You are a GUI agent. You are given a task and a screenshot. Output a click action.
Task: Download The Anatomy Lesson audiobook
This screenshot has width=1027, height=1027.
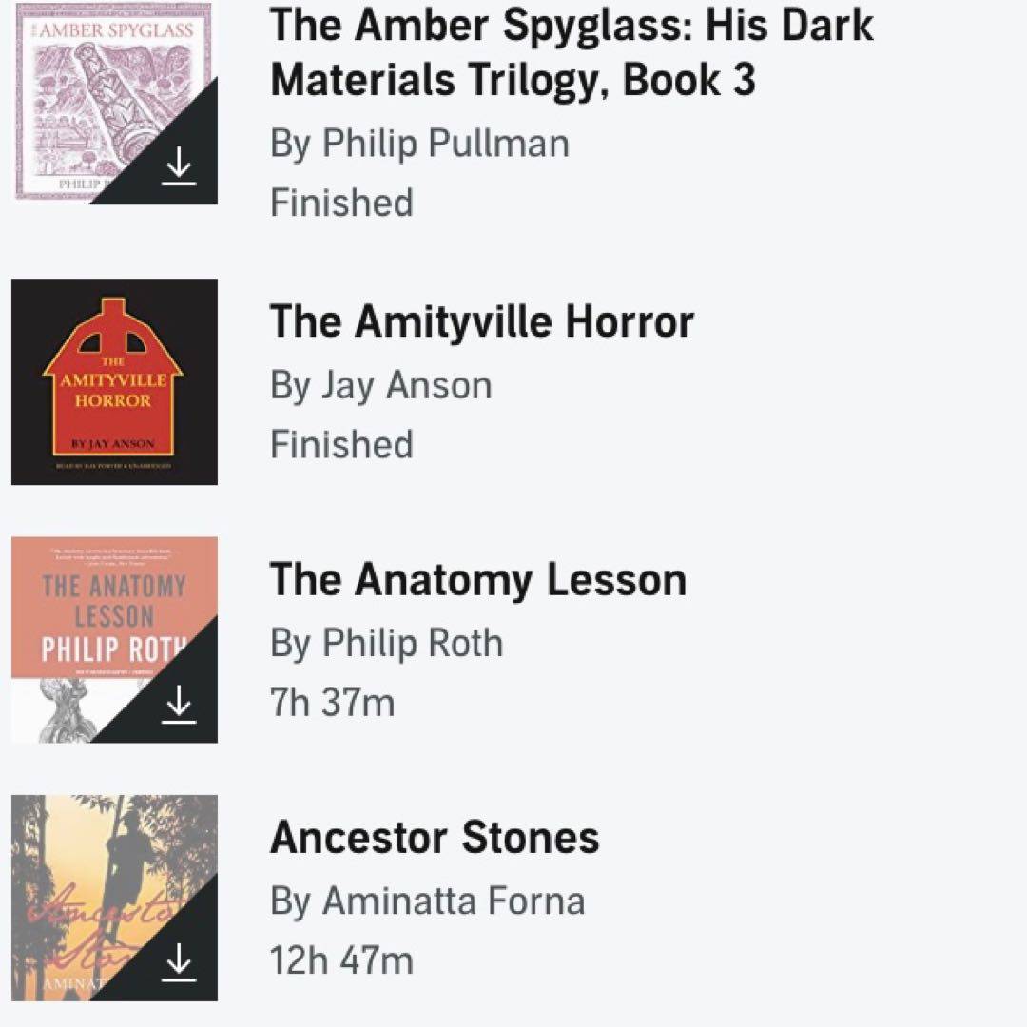179,707
